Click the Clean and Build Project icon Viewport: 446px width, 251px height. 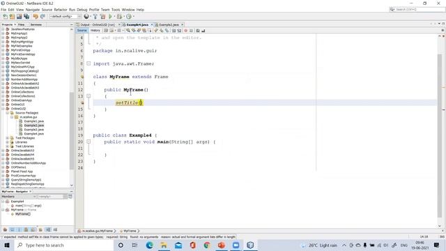tap(102, 17)
